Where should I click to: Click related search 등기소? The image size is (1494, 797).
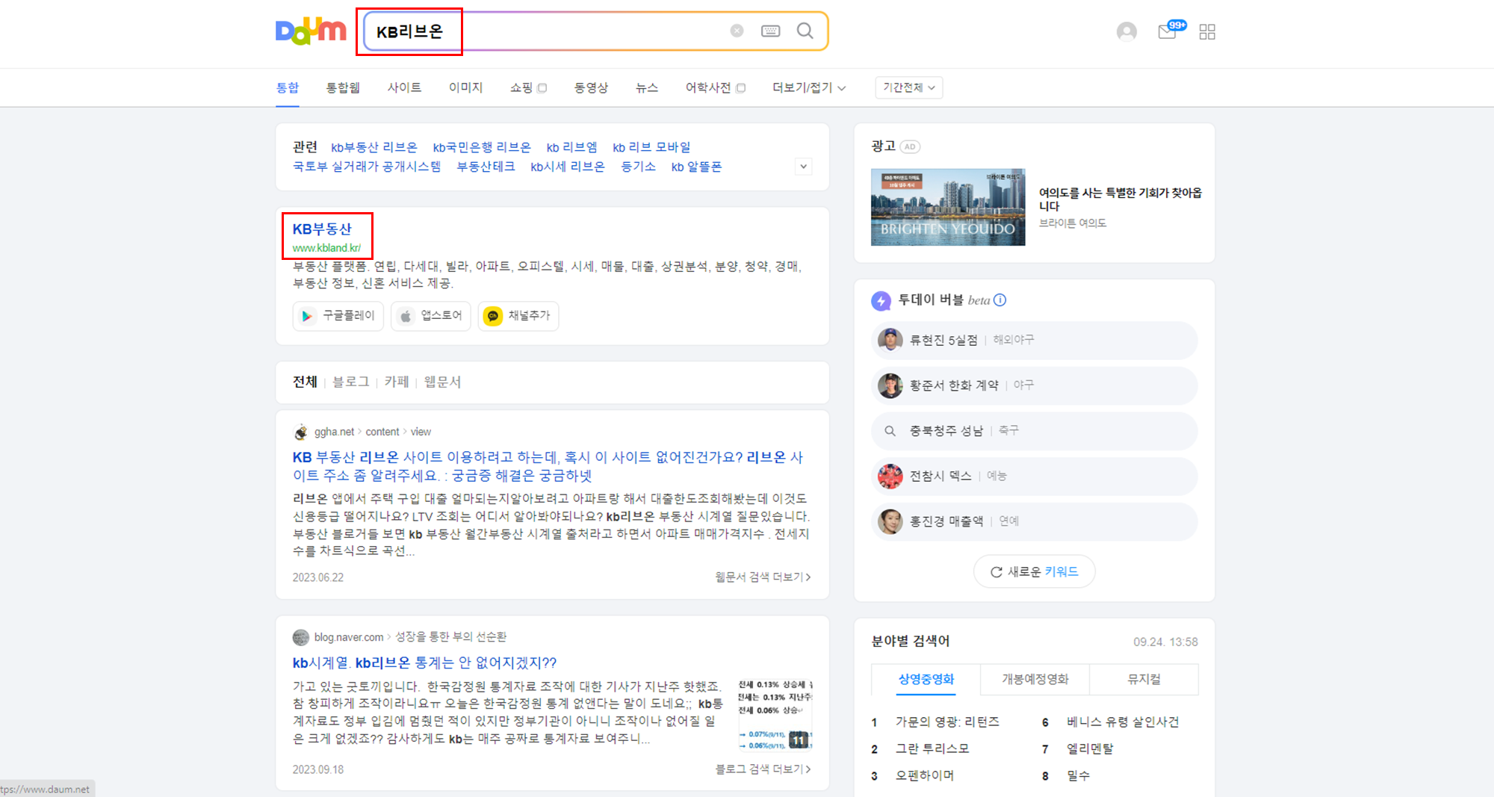[x=638, y=167]
